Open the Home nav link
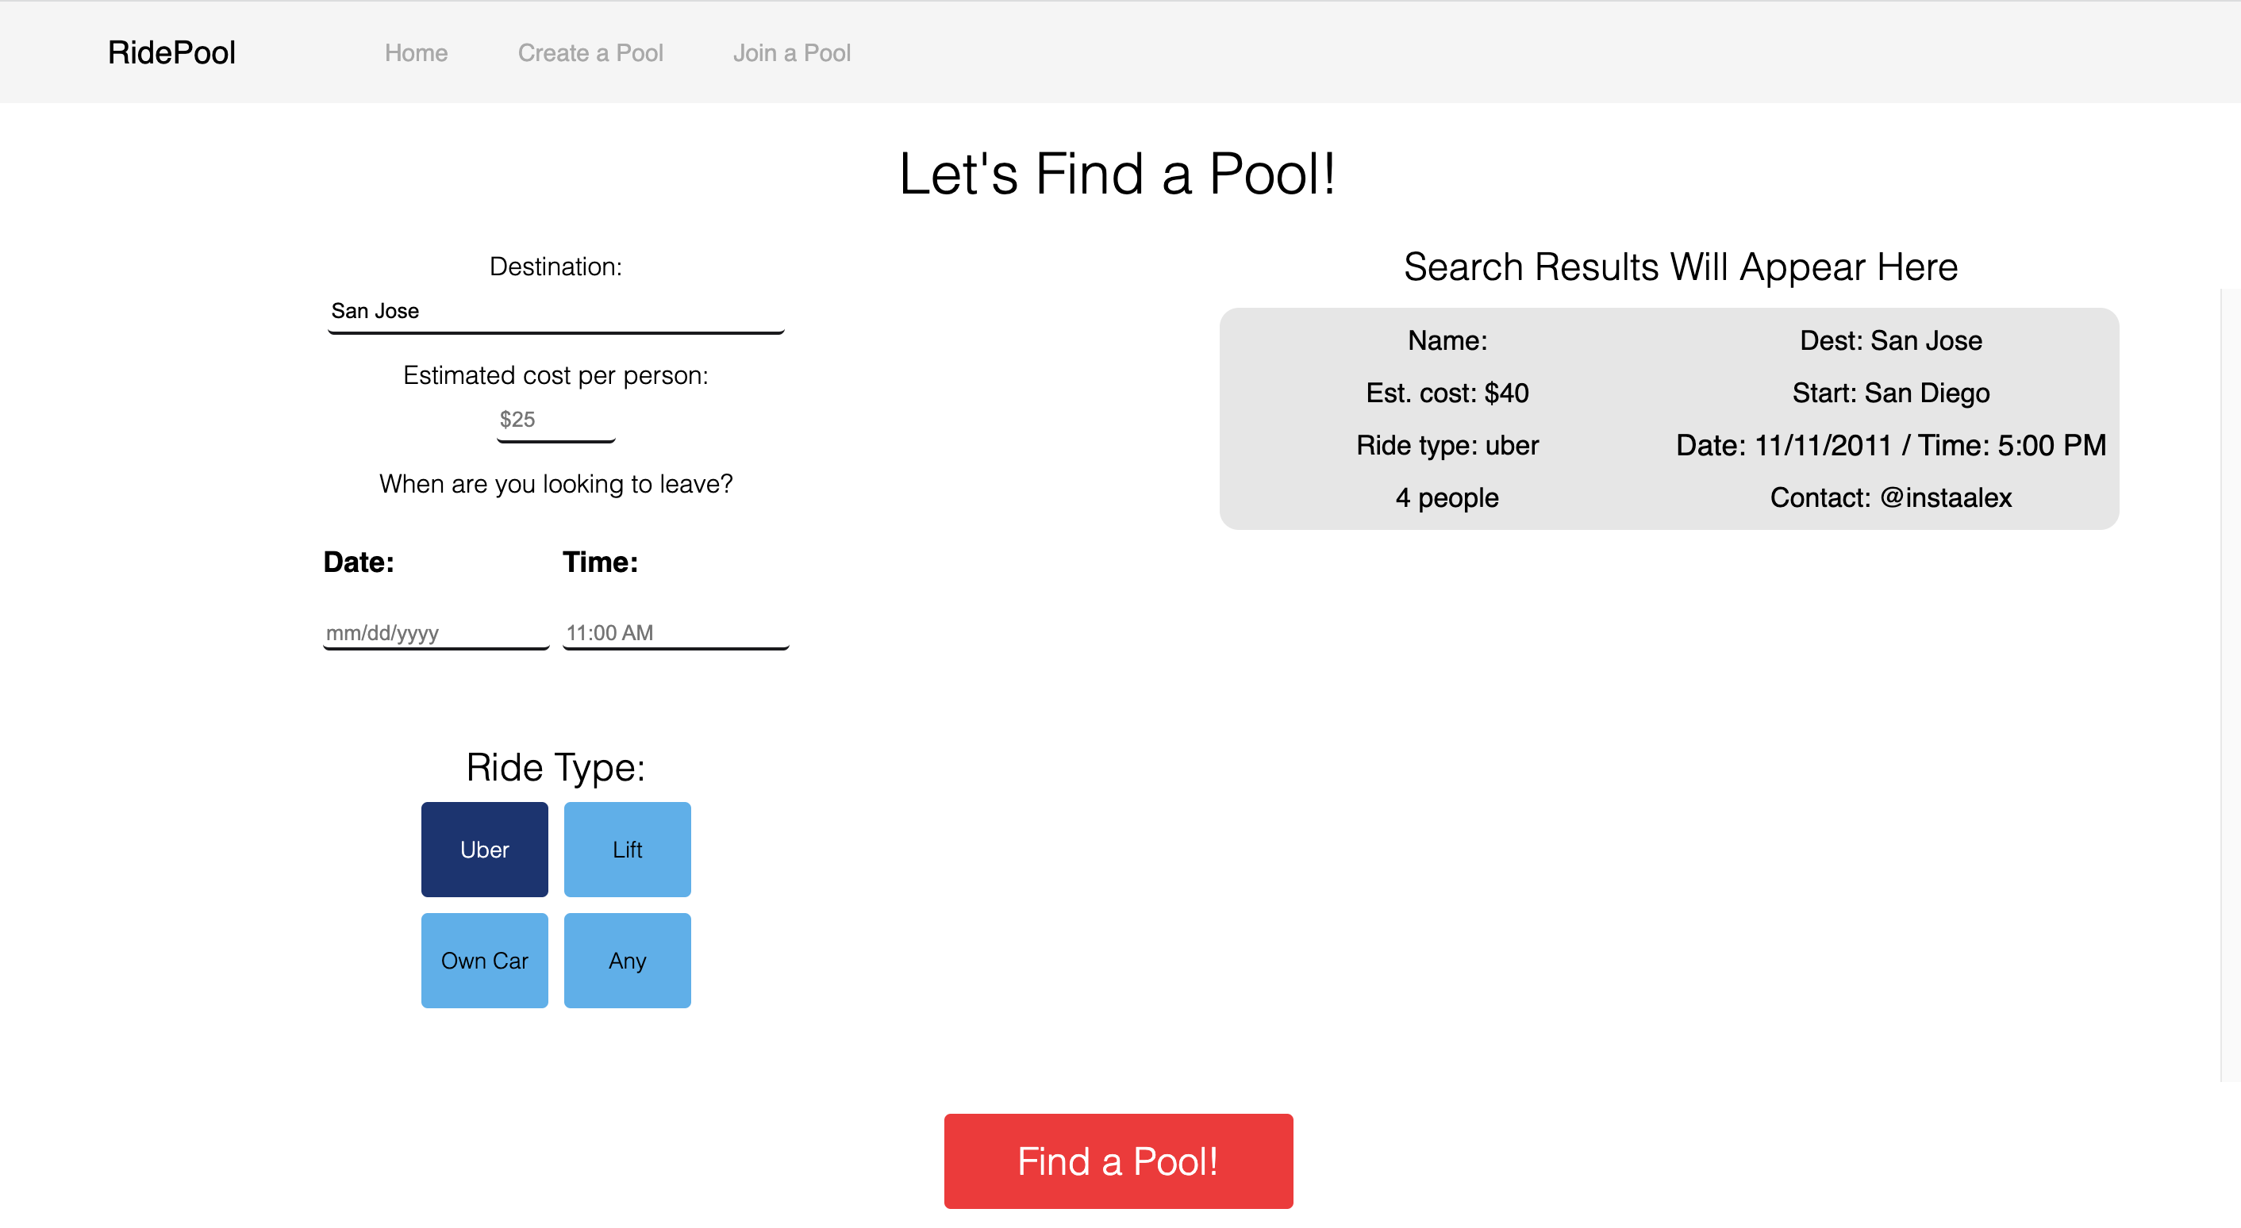The height and width of the screenshot is (1228, 2241). [x=416, y=53]
